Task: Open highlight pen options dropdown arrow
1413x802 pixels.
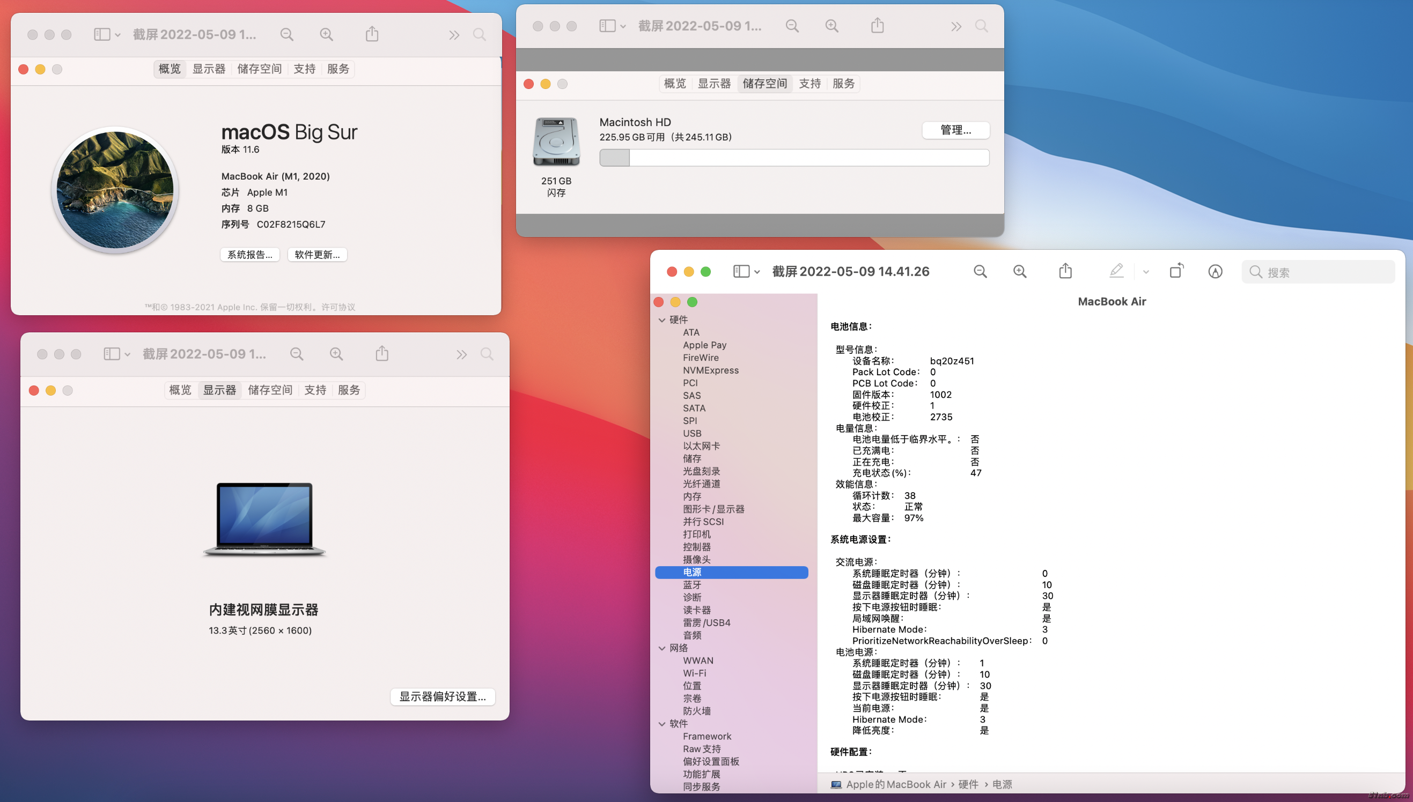Action: [1146, 272]
